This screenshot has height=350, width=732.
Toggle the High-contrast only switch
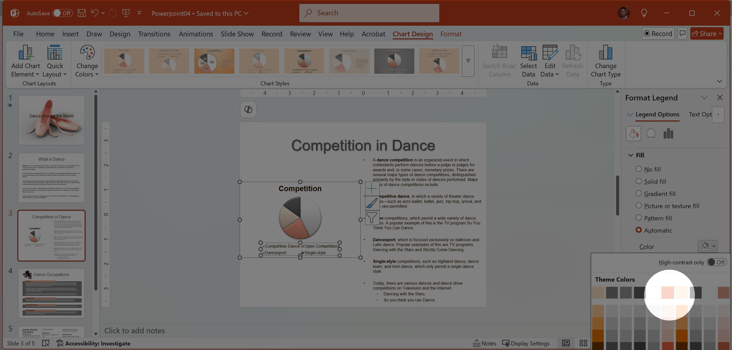[x=716, y=262]
